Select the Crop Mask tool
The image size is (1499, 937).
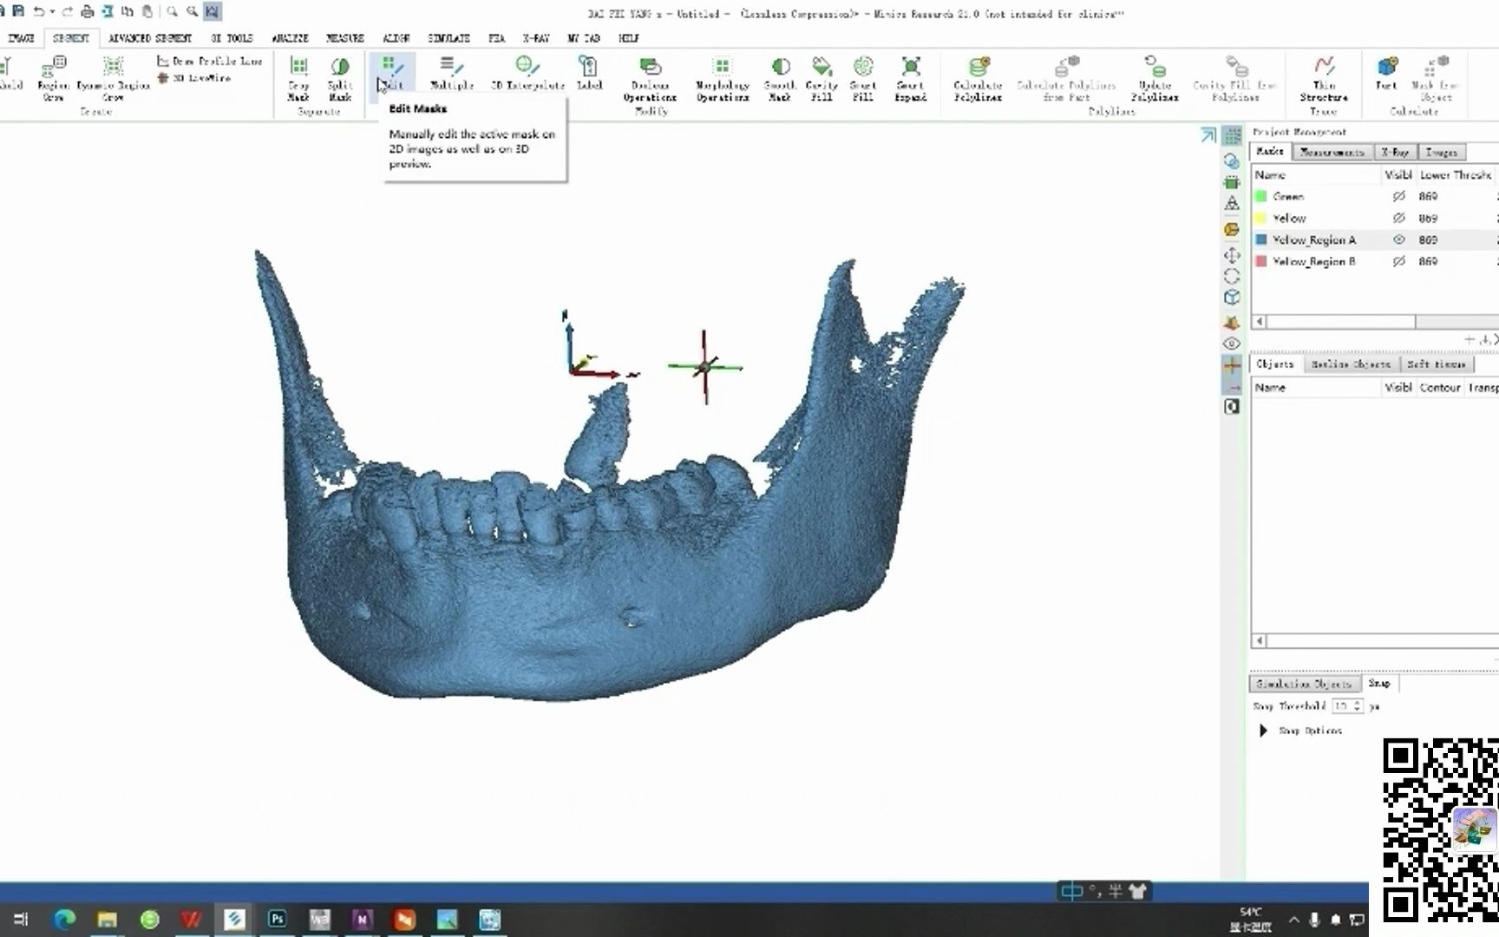pyautogui.click(x=298, y=78)
